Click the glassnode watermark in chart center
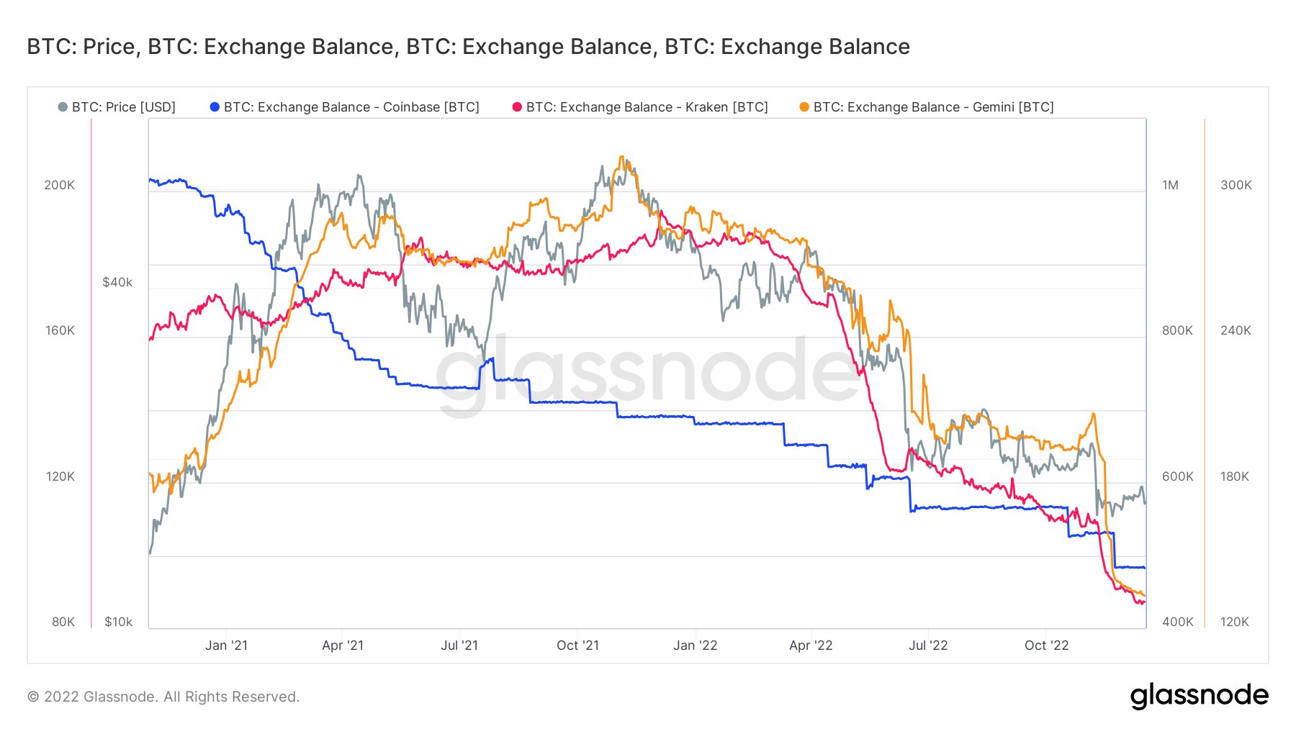1296x729 pixels. [x=647, y=374]
